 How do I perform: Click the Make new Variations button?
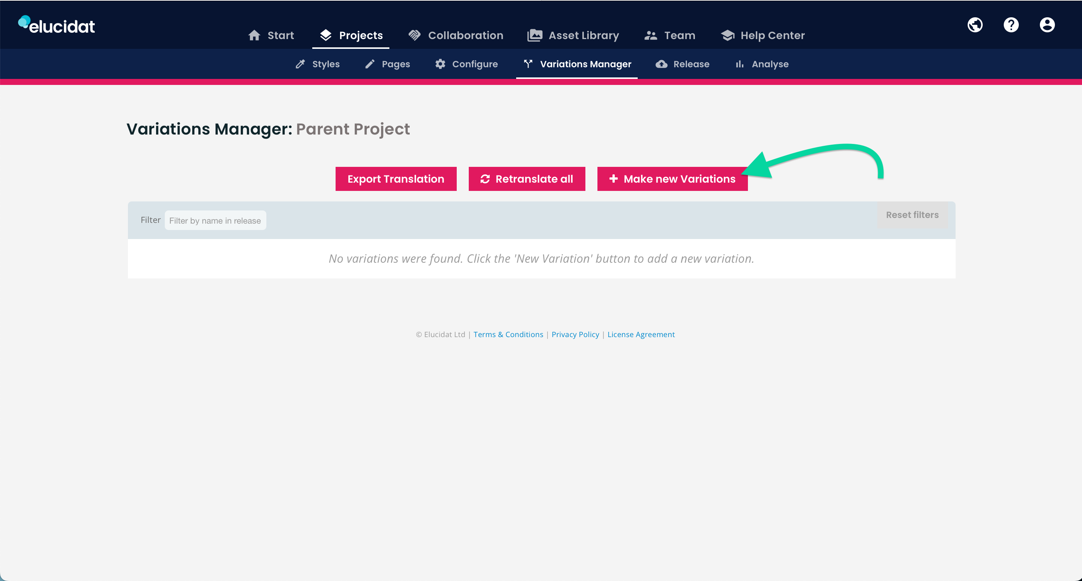tap(672, 179)
